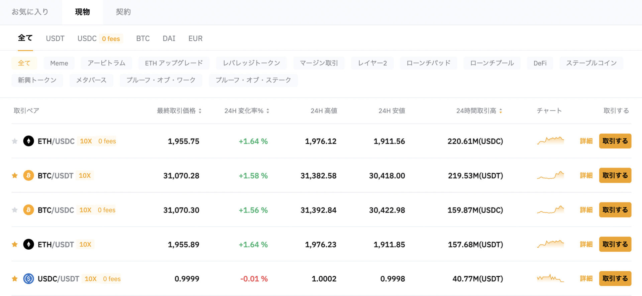Filter by メタバース category
The height and width of the screenshot is (296, 642).
click(x=91, y=80)
